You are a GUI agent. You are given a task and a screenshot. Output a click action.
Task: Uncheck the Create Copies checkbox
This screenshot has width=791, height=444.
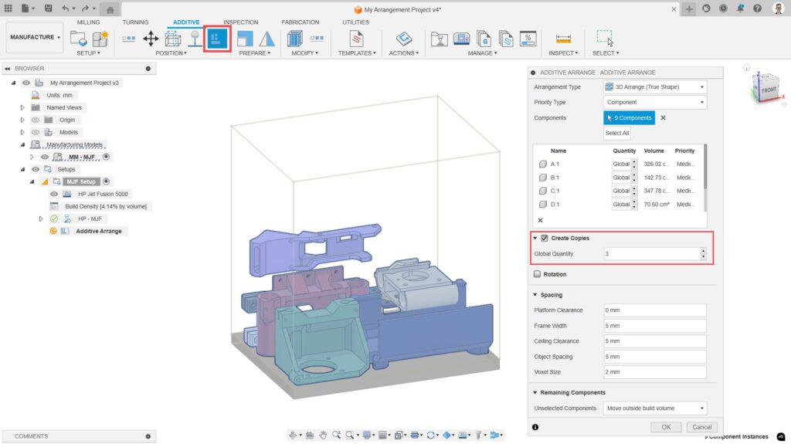pyautogui.click(x=545, y=238)
